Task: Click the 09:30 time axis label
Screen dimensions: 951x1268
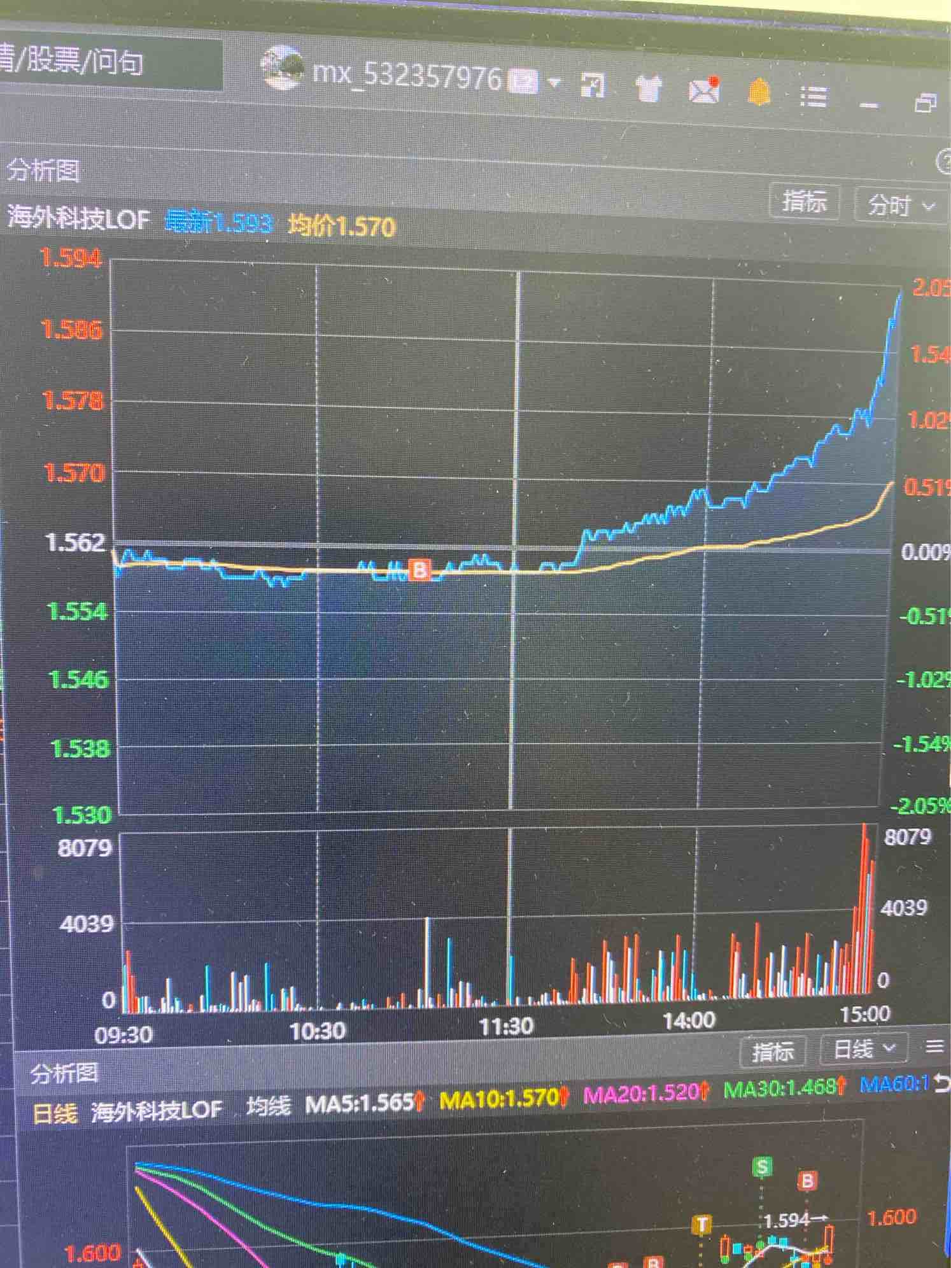Action: click(x=123, y=1034)
